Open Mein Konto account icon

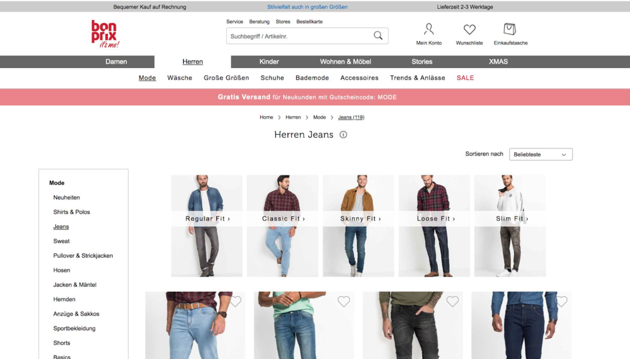[x=428, y=30]
